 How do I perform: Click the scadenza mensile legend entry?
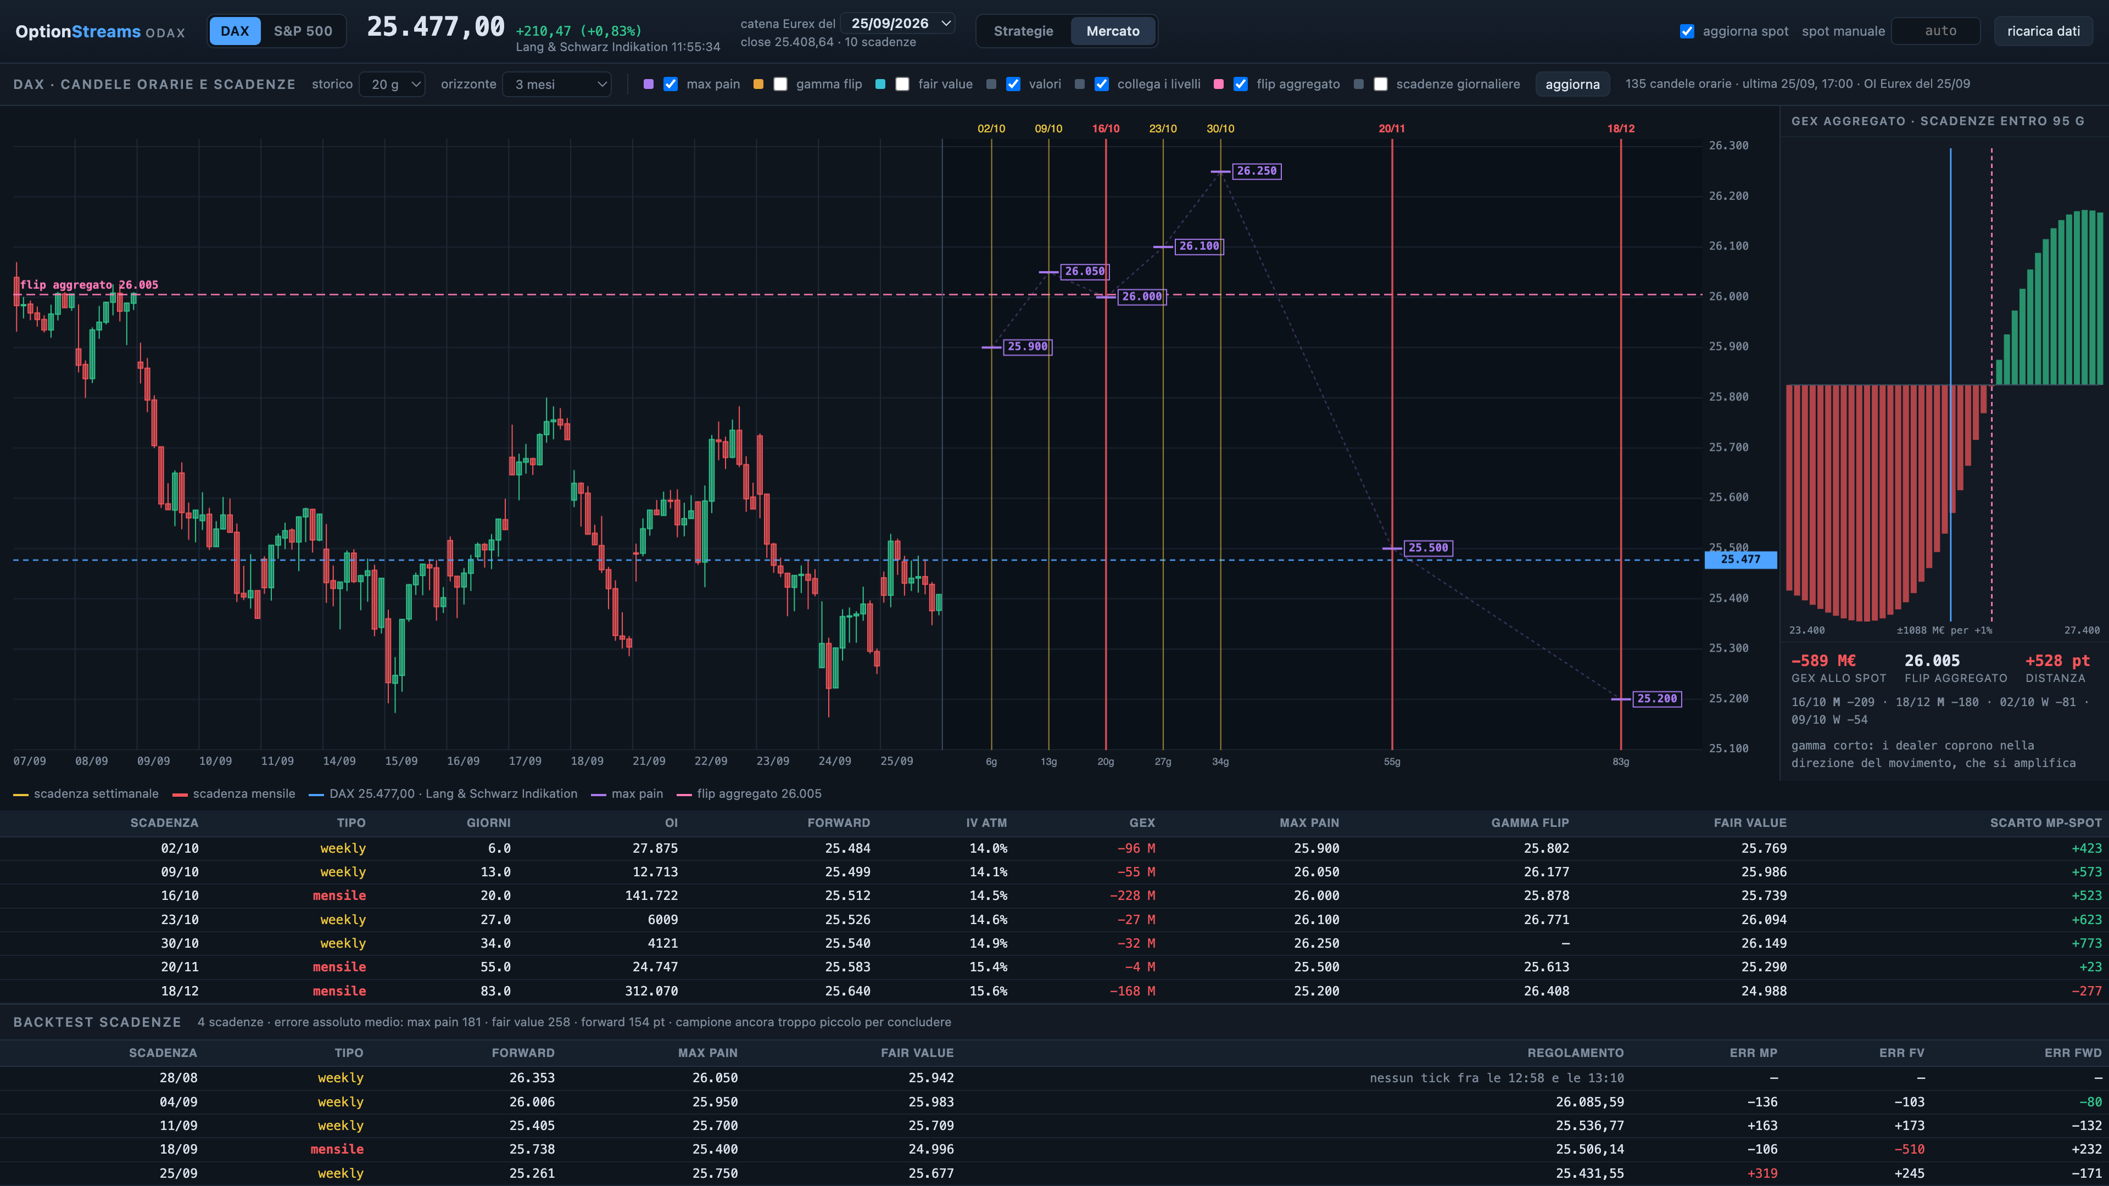click(x=234, y=794)
